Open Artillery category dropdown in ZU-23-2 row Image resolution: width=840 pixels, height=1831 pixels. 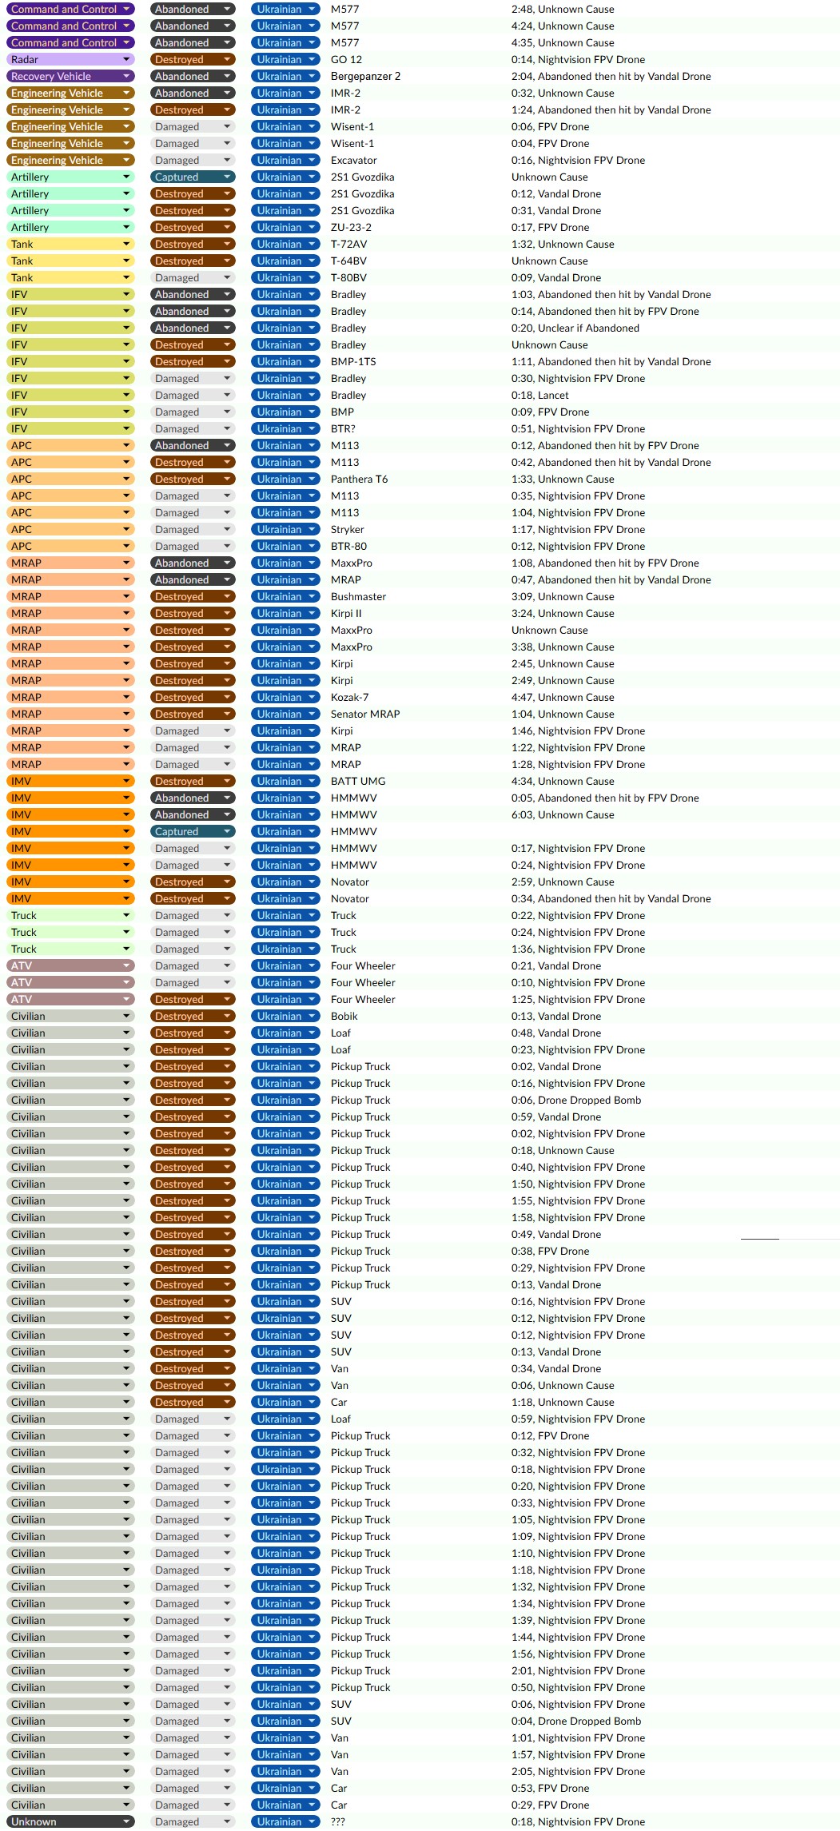point(70,228)
